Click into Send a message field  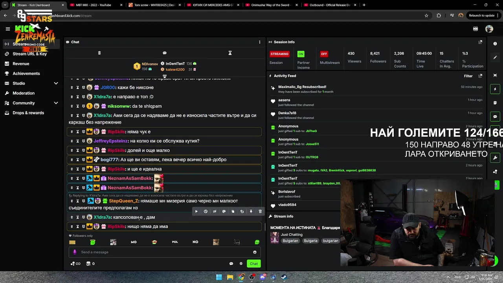point(165,252)
